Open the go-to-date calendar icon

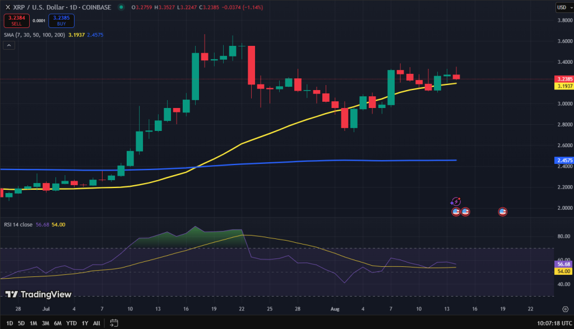pyautogui.click(x=114, y=323)
